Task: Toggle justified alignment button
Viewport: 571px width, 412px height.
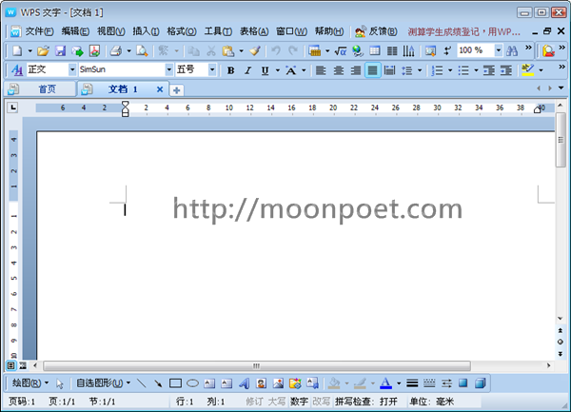Action: pos(372,70)
